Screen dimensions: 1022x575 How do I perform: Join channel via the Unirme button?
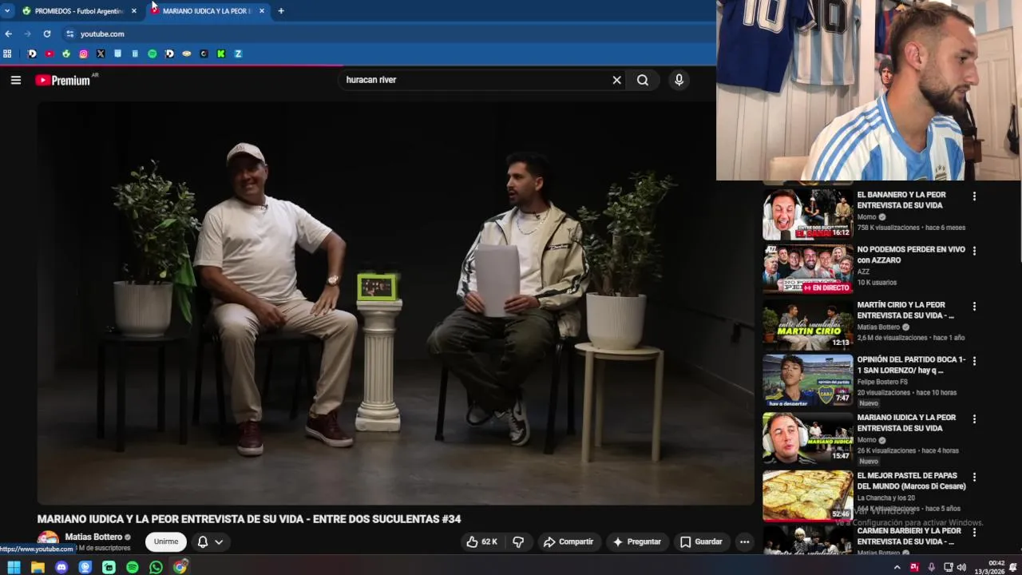pos(166,541)
